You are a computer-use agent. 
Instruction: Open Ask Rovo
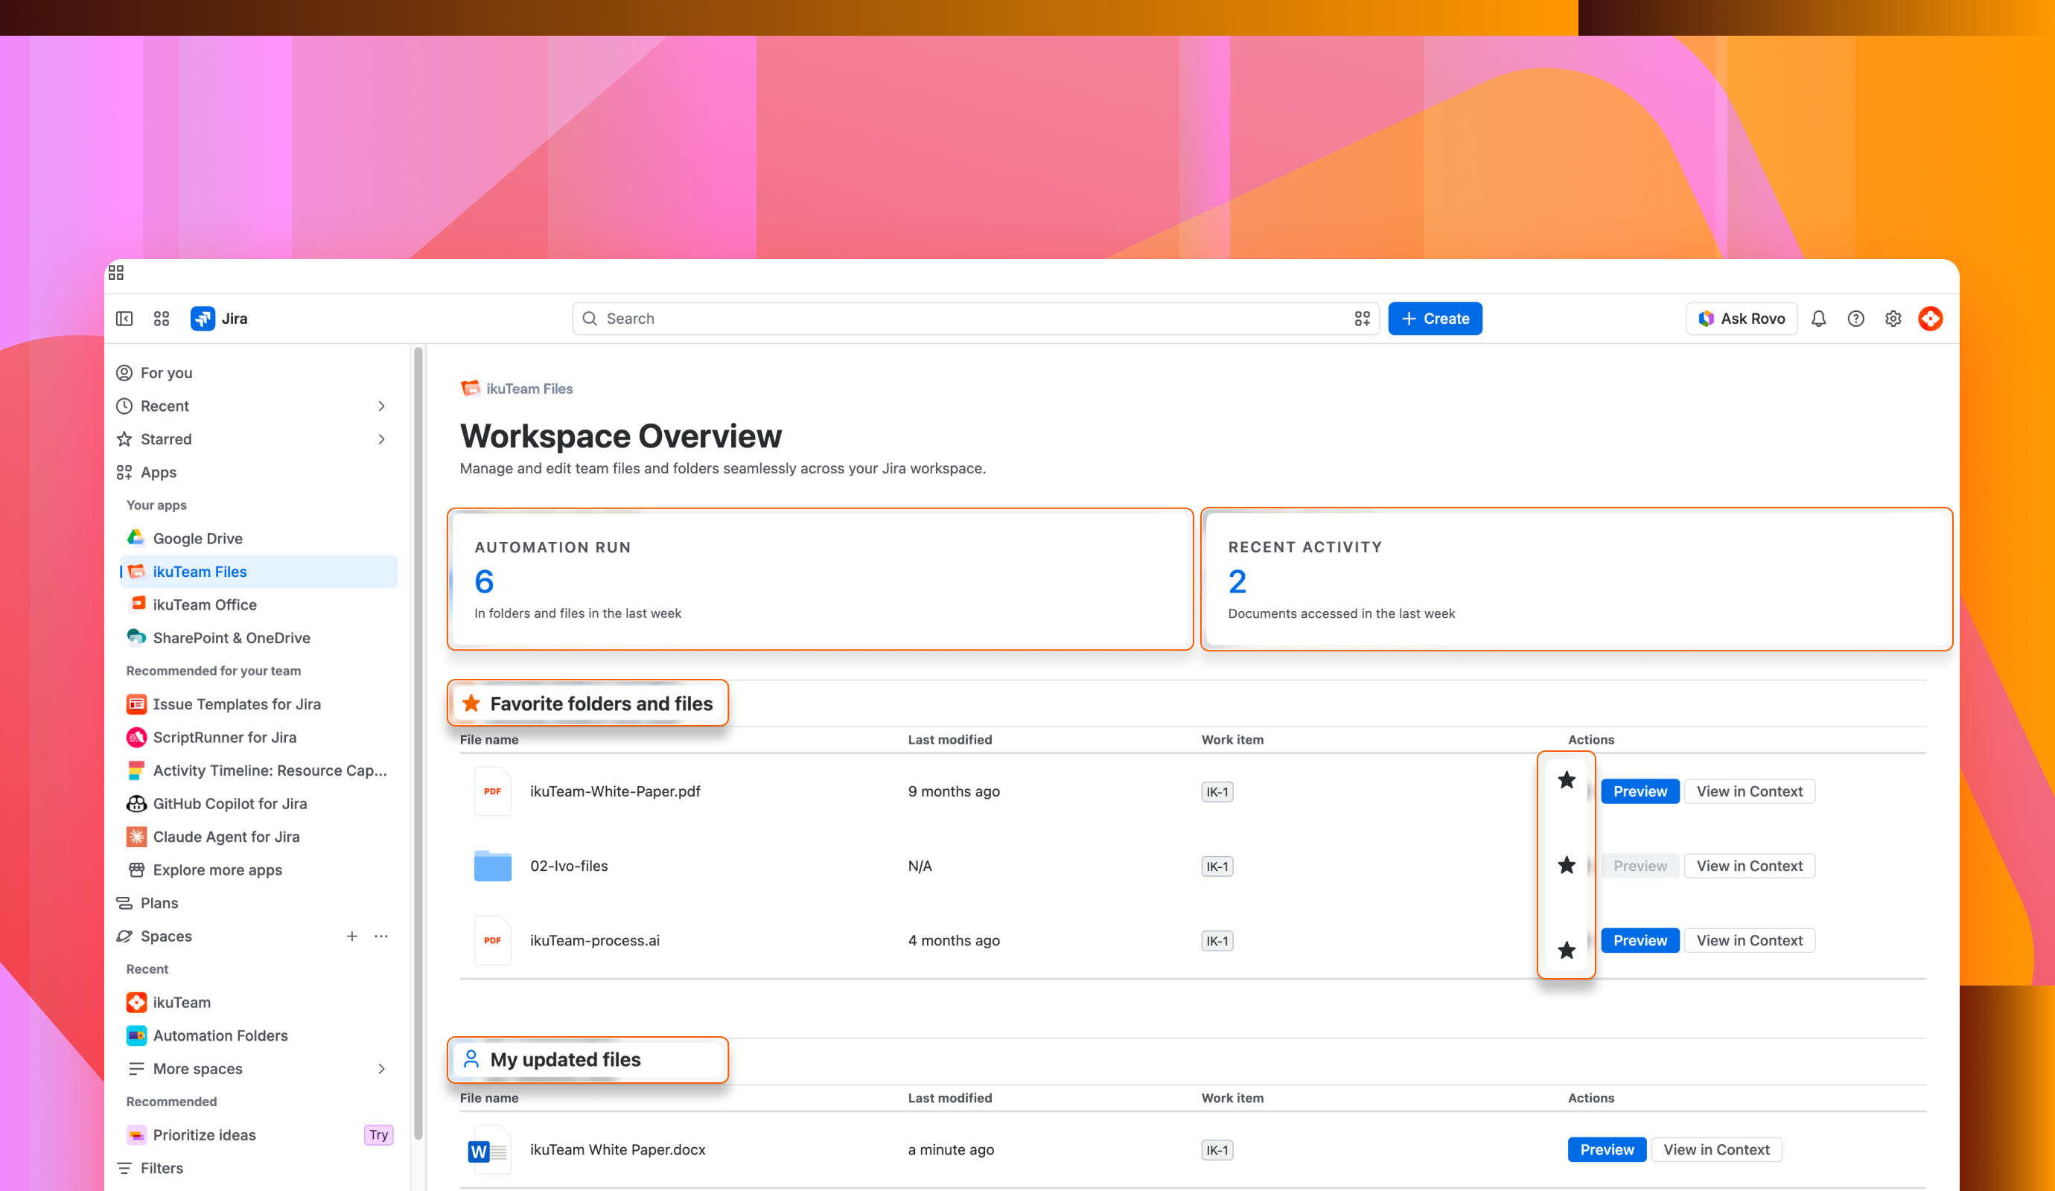[1741, 319]
